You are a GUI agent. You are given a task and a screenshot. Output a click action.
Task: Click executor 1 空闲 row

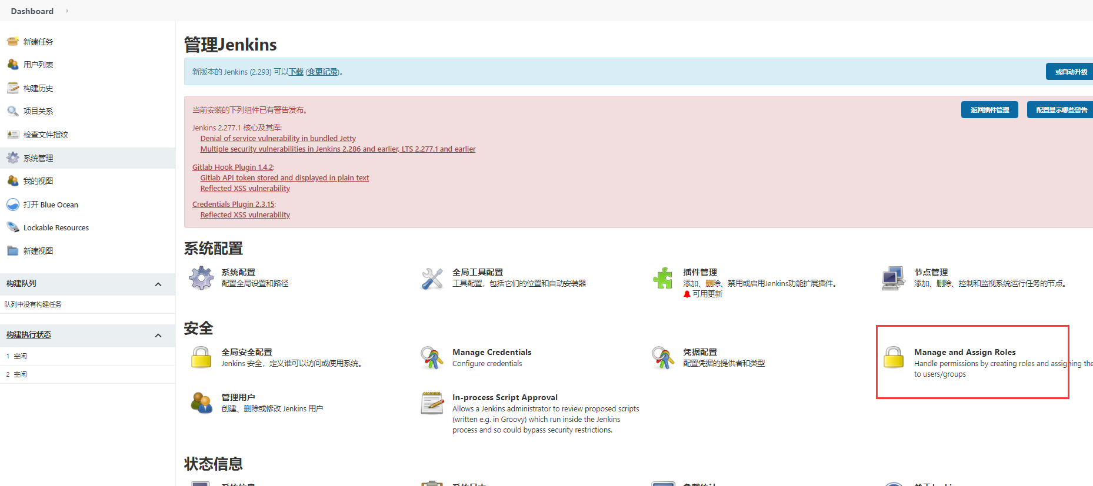pyautogui.click(x=88, y=356)
